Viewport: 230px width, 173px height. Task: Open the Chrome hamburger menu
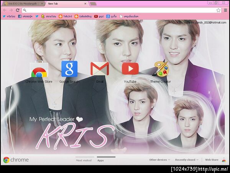point(225,10)
